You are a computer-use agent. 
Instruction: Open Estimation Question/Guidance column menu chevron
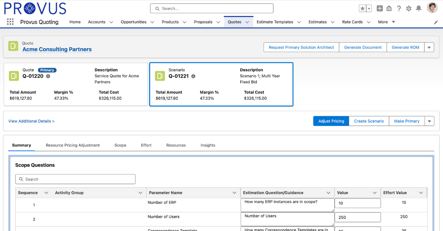coord(329,193)
